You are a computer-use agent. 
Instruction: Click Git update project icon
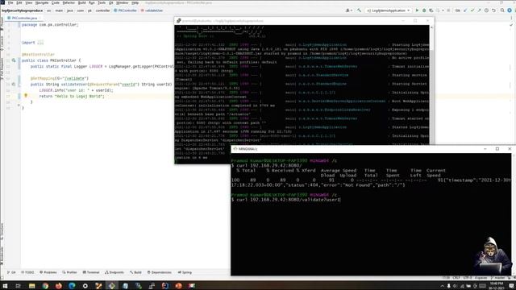click(x=465, y=10)
